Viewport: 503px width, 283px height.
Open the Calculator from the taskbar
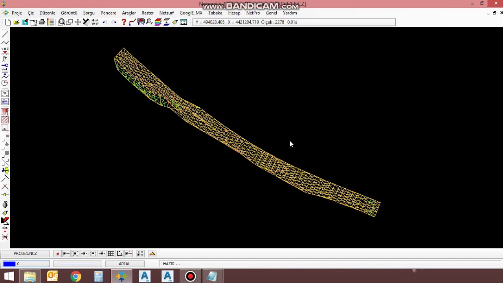tap(98, 277)
